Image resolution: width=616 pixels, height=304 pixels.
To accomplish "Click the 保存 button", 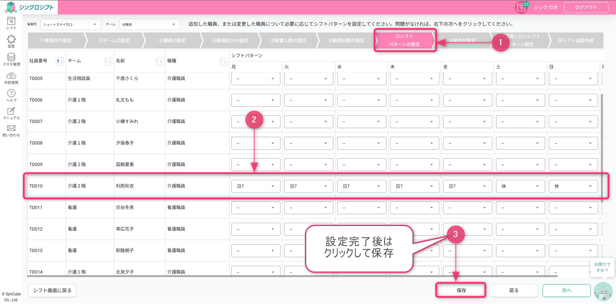I will 461,290.
